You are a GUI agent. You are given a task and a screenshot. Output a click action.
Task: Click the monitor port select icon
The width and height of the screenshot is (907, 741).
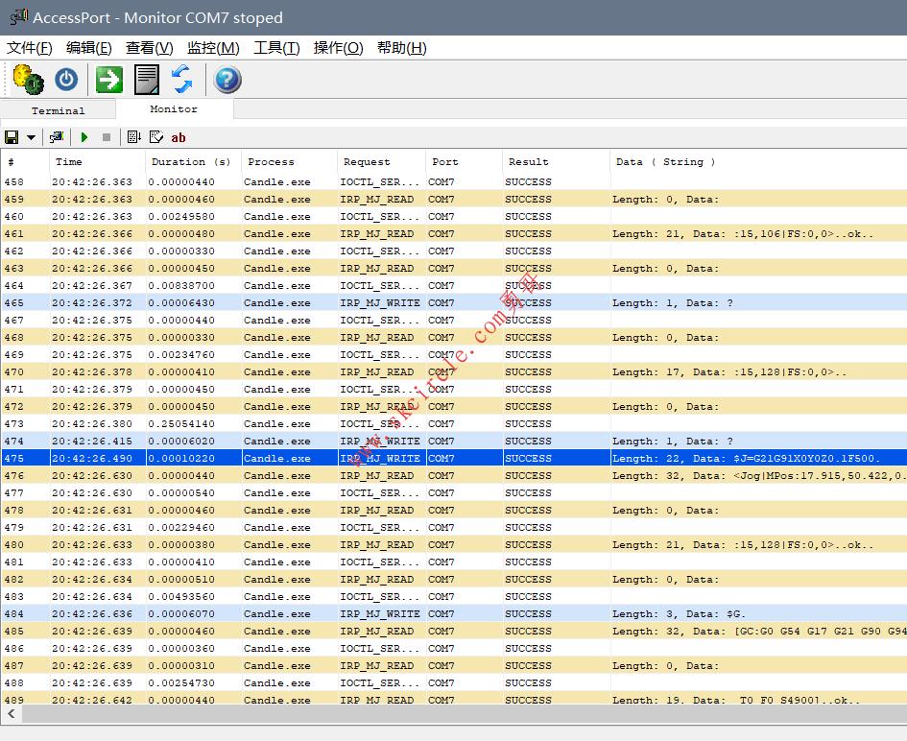coord(57,137)
